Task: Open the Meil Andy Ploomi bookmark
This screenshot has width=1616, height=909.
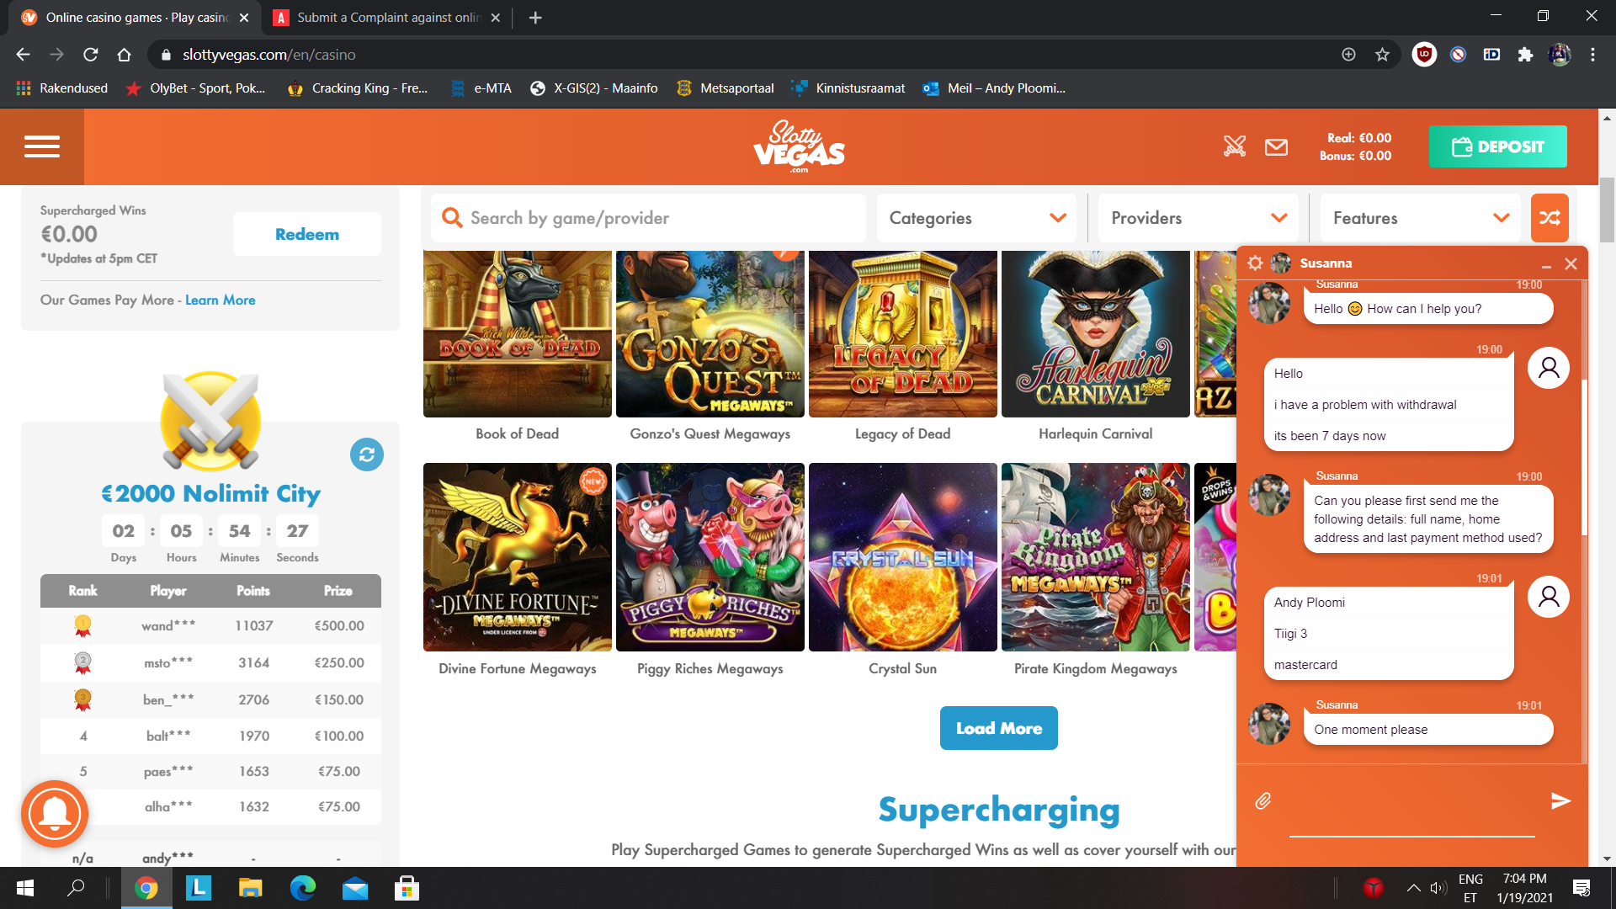Action: coord(994,88)
